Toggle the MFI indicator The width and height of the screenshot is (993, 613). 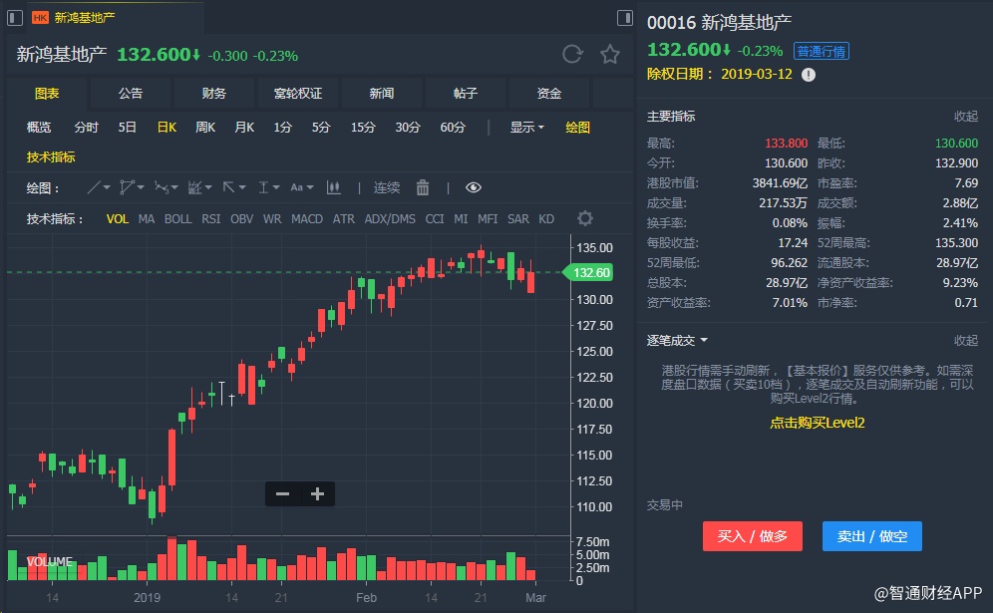point(488,219)
